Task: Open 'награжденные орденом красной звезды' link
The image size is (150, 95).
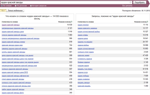Action: pyautogui.click(x=18, y=28)
